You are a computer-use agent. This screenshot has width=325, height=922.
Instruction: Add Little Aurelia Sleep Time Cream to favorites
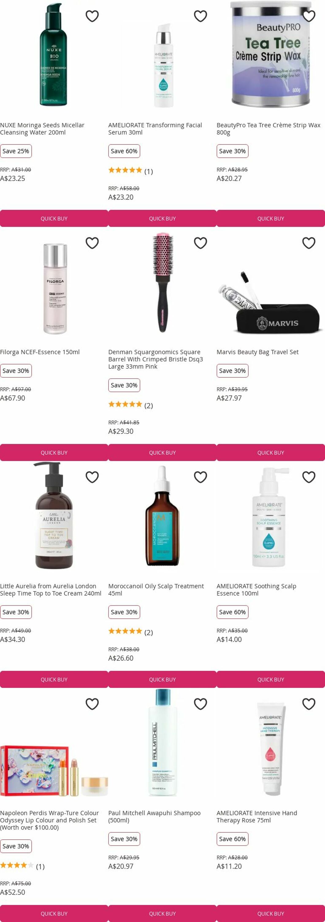click(x=92, y=477)
